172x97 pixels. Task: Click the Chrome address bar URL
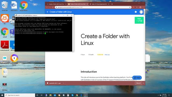(70, 7)
